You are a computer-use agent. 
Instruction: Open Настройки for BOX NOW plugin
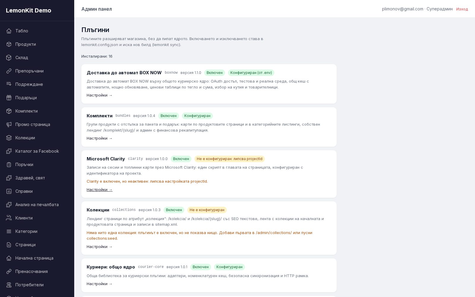pos(99,95)
